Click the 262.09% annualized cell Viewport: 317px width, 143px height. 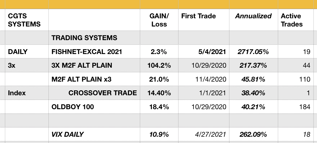(253, 134)
